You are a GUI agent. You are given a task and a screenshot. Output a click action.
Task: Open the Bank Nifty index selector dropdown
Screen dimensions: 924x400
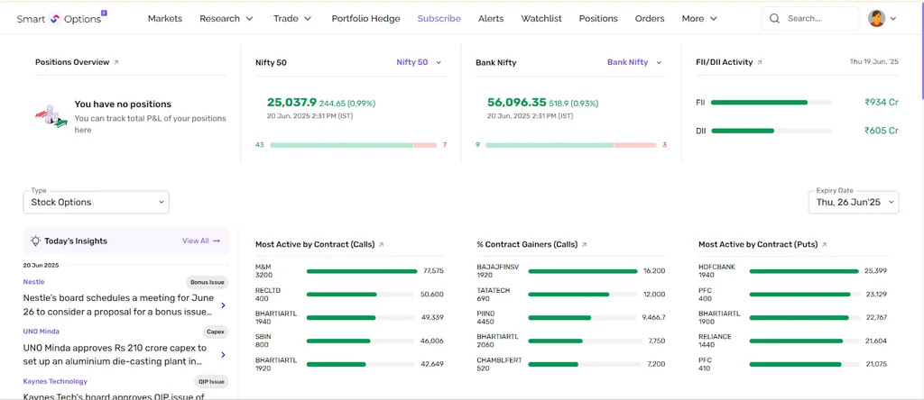(x=634, y=62)
